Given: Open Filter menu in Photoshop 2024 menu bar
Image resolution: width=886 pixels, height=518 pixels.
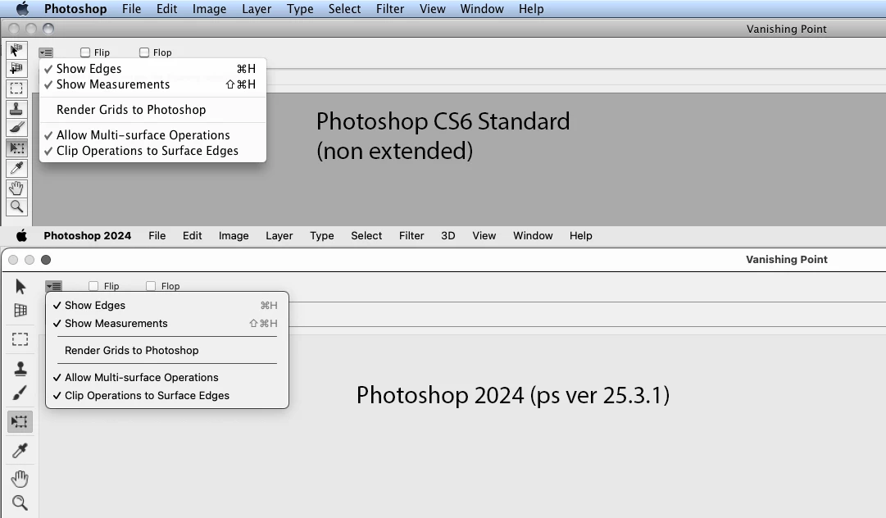Looking at the screenshot, I should pyautogui.click(x=411, y=235).
